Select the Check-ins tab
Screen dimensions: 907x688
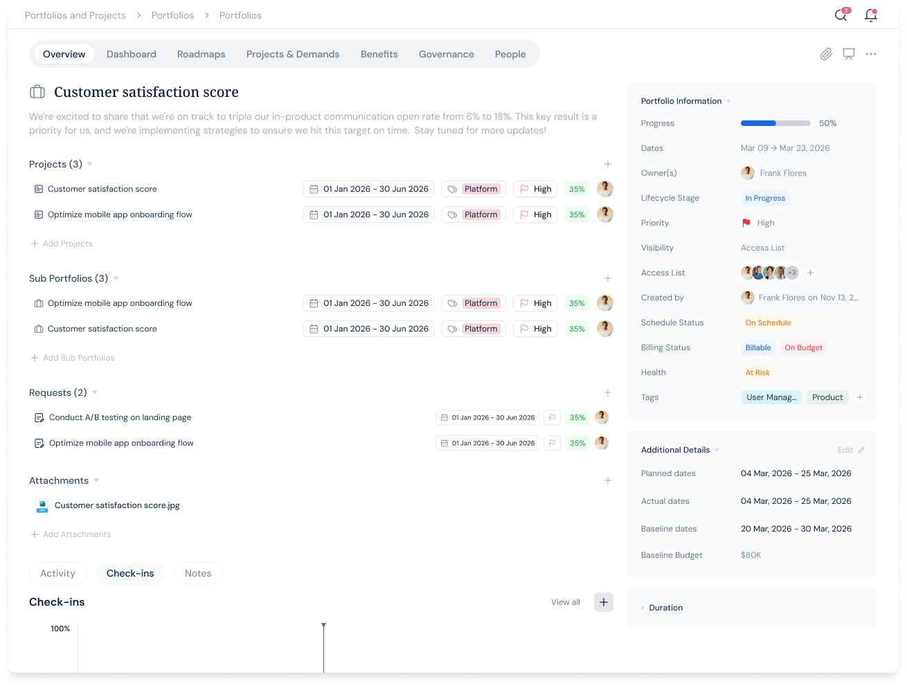click(x=130, y=573)
